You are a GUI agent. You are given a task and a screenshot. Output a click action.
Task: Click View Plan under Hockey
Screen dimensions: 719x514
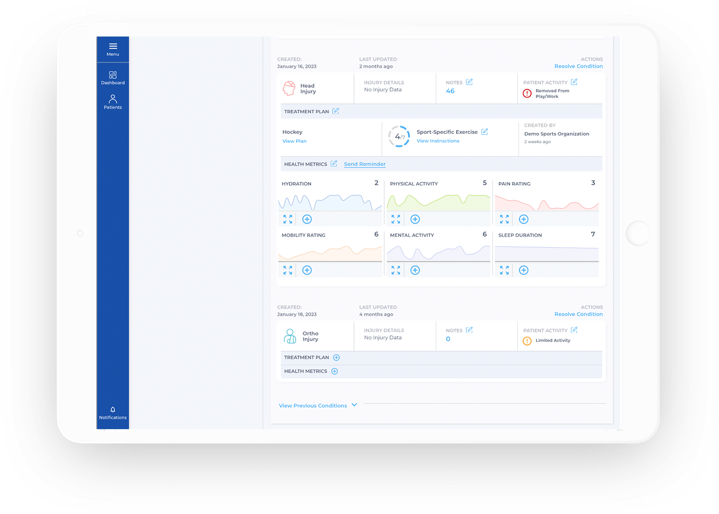pyautogui.click(x=294, y=141)
